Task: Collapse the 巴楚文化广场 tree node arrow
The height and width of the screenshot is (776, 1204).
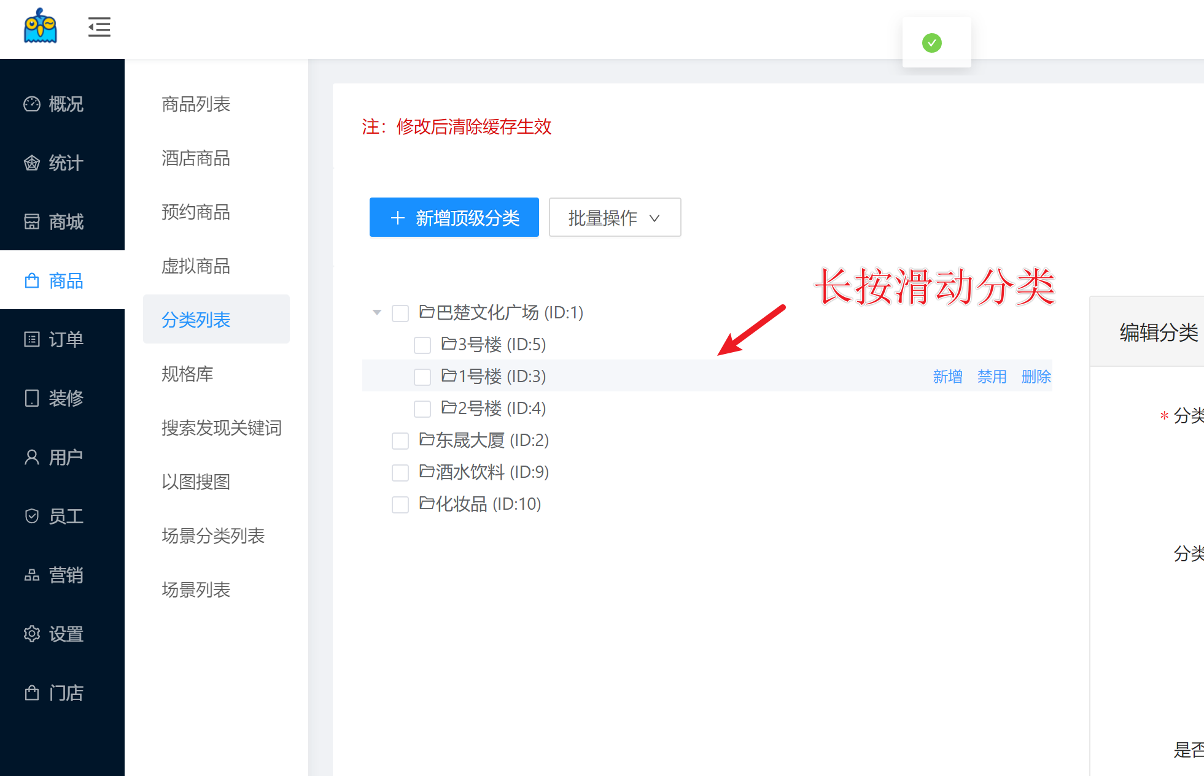Action: (377, 313)
